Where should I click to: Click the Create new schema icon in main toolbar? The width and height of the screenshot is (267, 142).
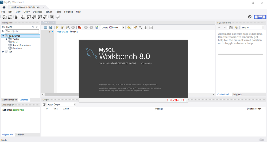[23, 17]
